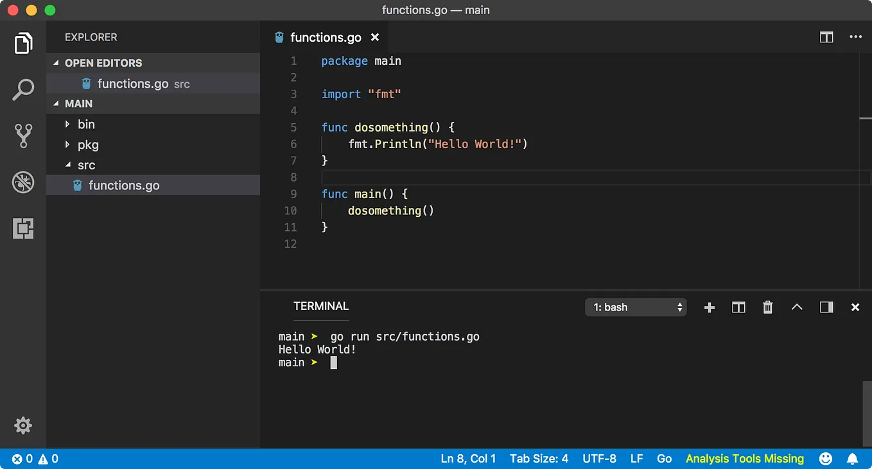Click 'Analysis Tools Missing' status message
The image size is (872, 469).
click(x=745, y=459)
